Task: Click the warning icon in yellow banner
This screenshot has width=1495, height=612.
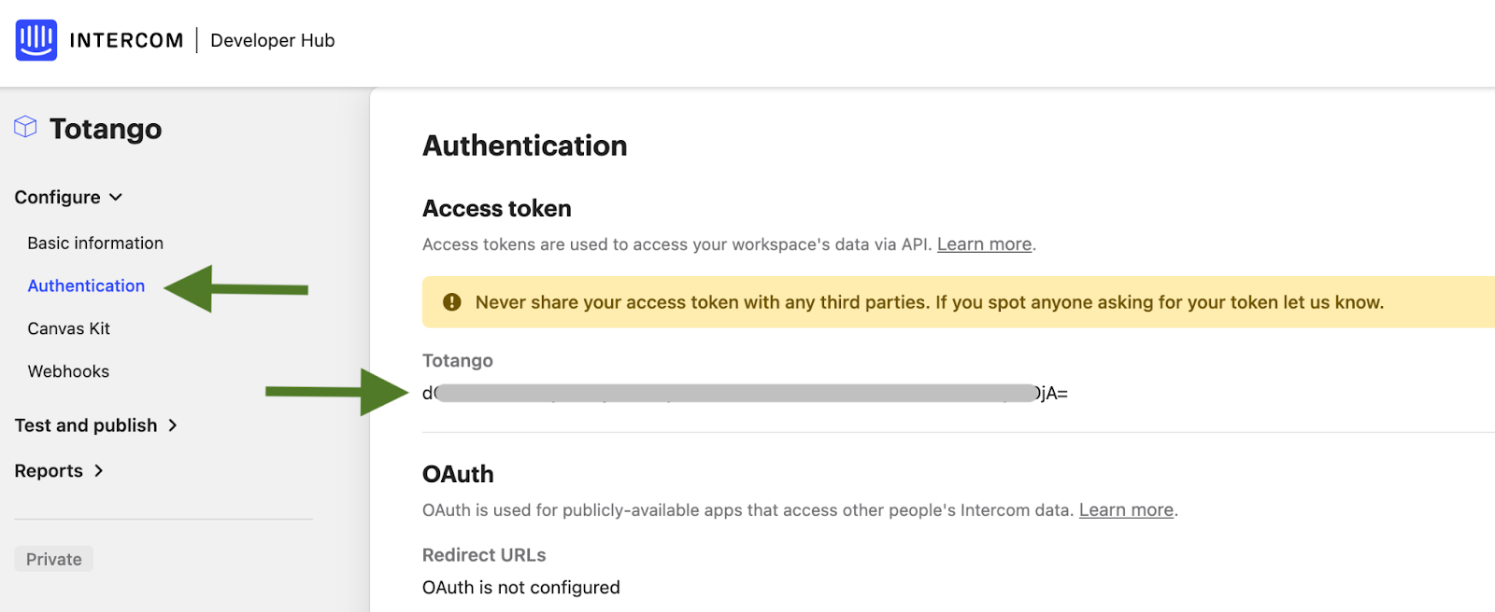Action: (452, 302)
